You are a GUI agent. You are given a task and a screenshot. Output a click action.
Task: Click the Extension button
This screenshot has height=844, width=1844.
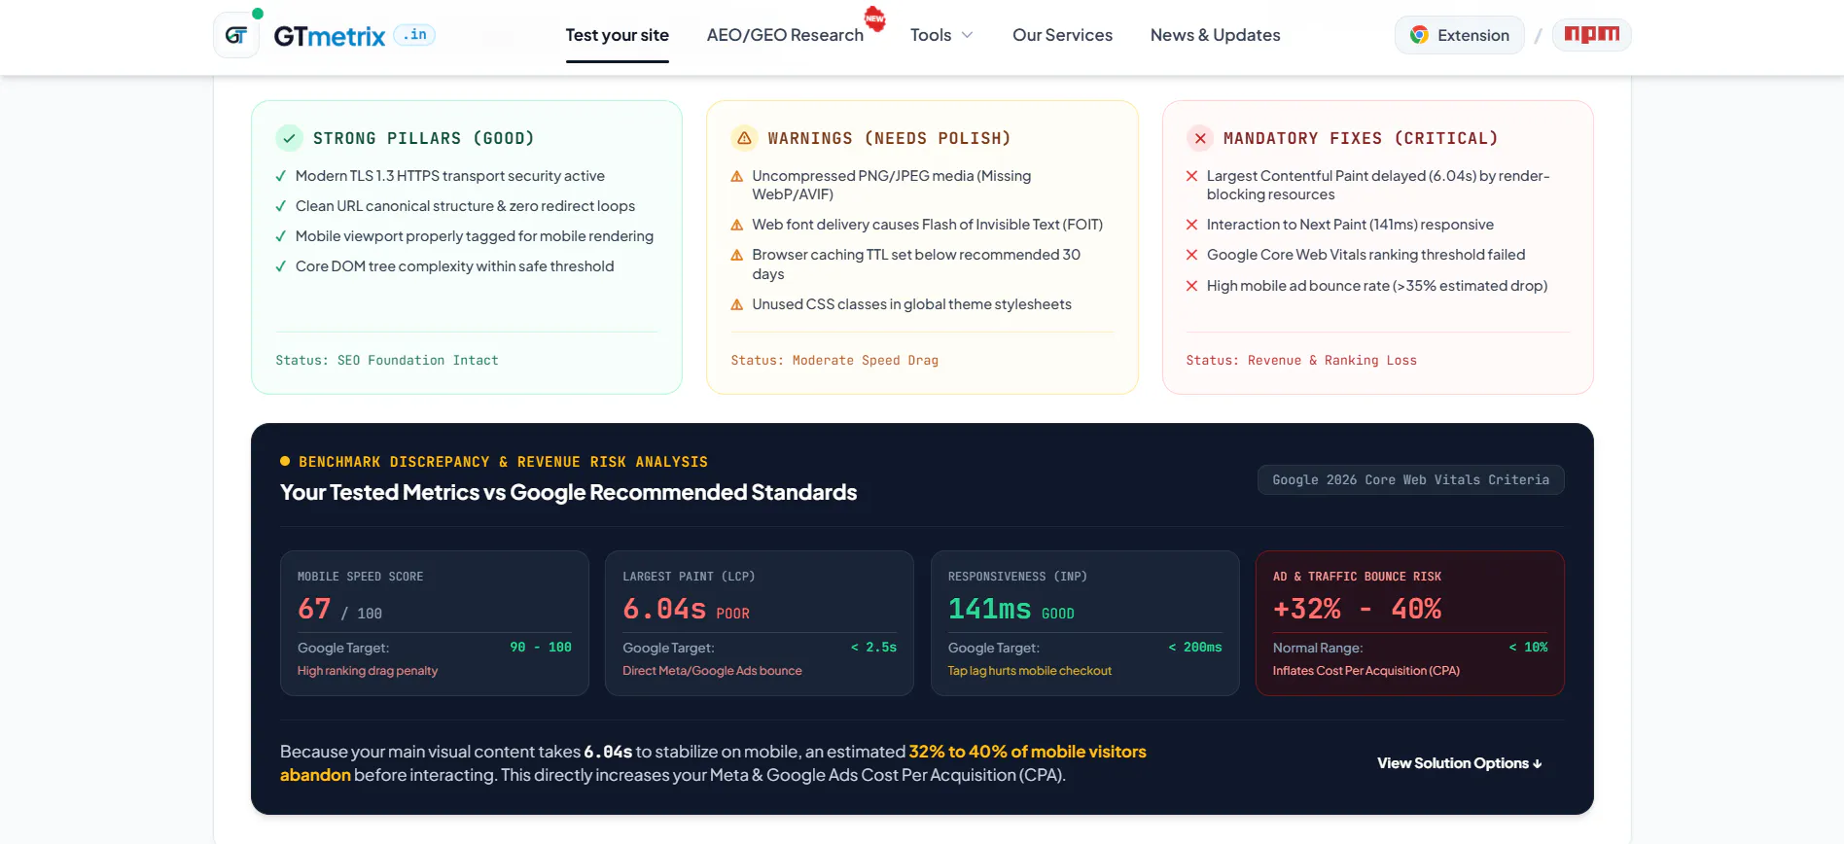1460,35
